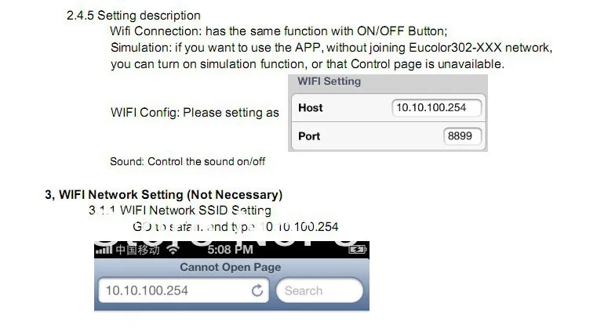Click the Chinese carrier name in status bar

point(137,250)
